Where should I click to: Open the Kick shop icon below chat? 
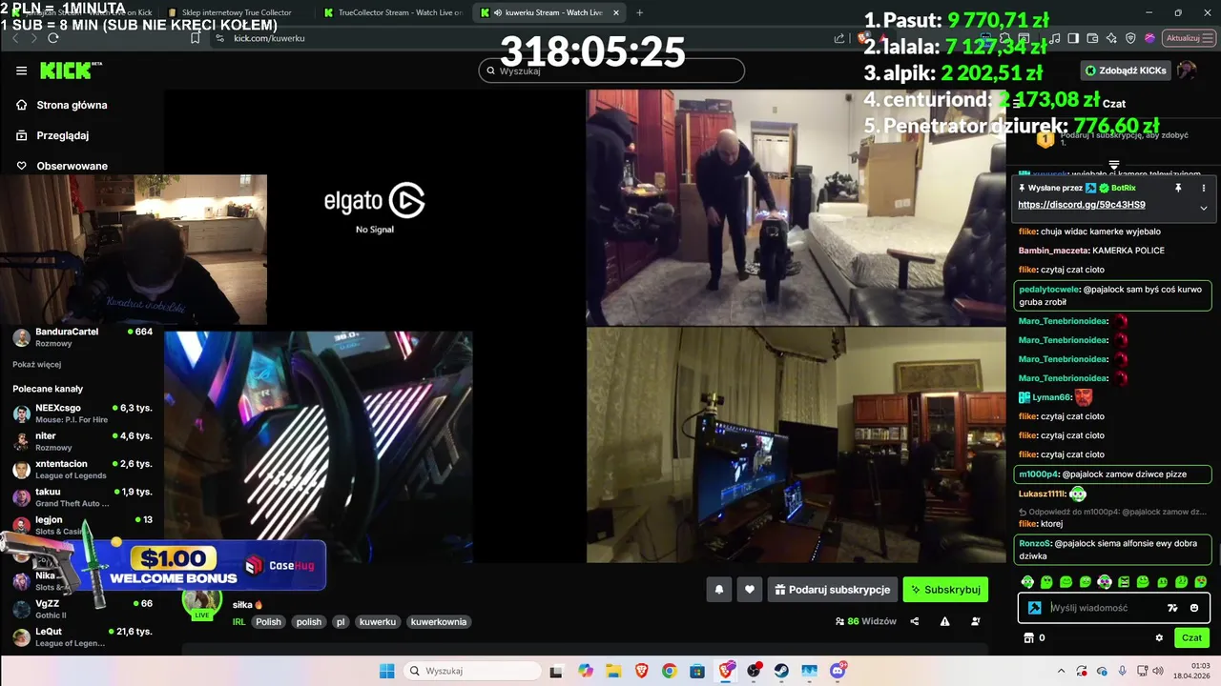click(1029, 637)
